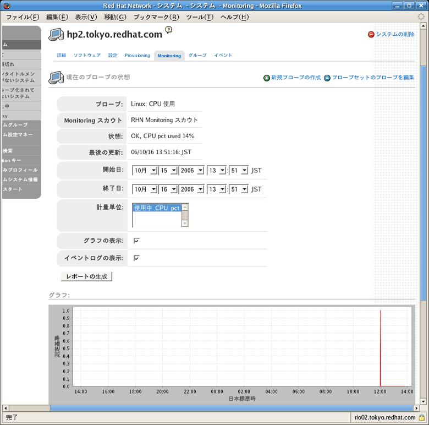
Task: Click the blue プローブセット edit icon
Action: point(327,78)
